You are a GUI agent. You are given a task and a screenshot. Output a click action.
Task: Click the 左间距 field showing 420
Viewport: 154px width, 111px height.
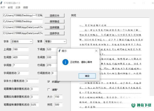(21, 57)
